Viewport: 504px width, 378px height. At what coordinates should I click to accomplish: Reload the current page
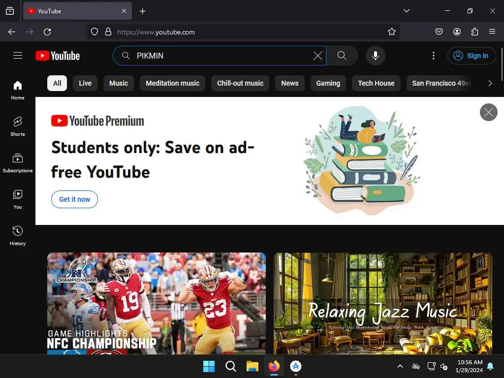47,32
